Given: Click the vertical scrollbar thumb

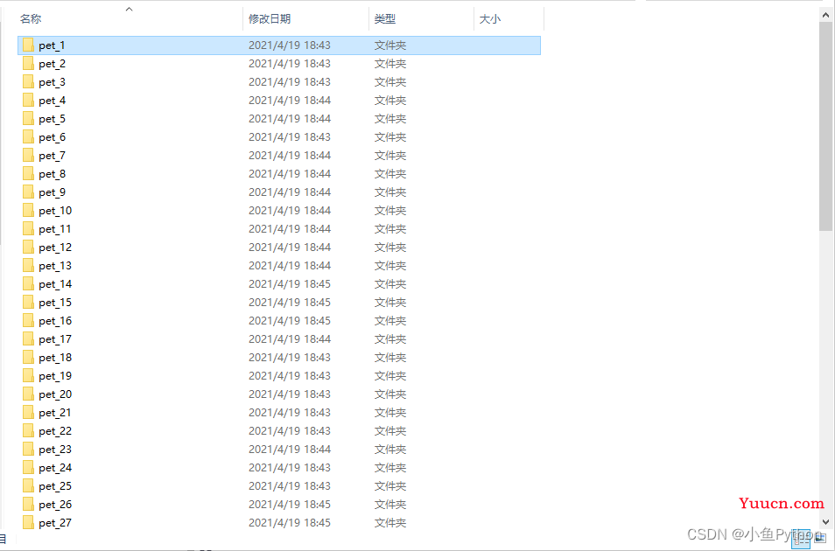Looking at the screenshot, I should click(826, 127).
